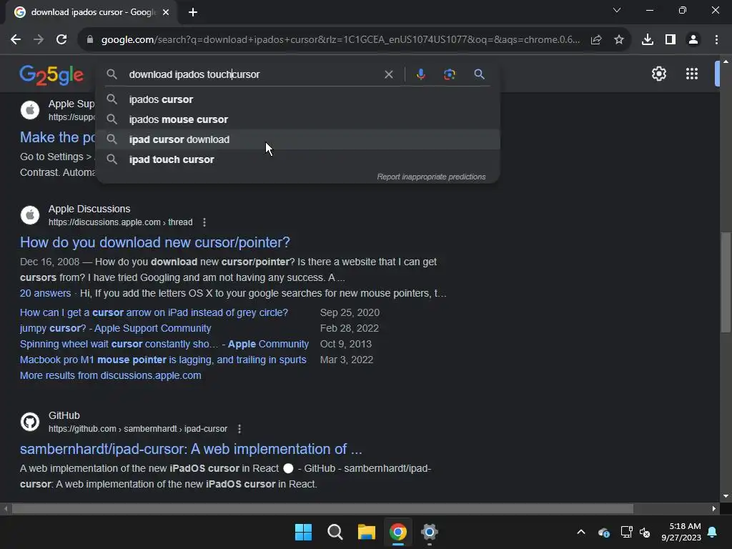Open Chrome three-dot menu
Image resolution: width=732 pixels, height=549 pixels.
point(716,40)
